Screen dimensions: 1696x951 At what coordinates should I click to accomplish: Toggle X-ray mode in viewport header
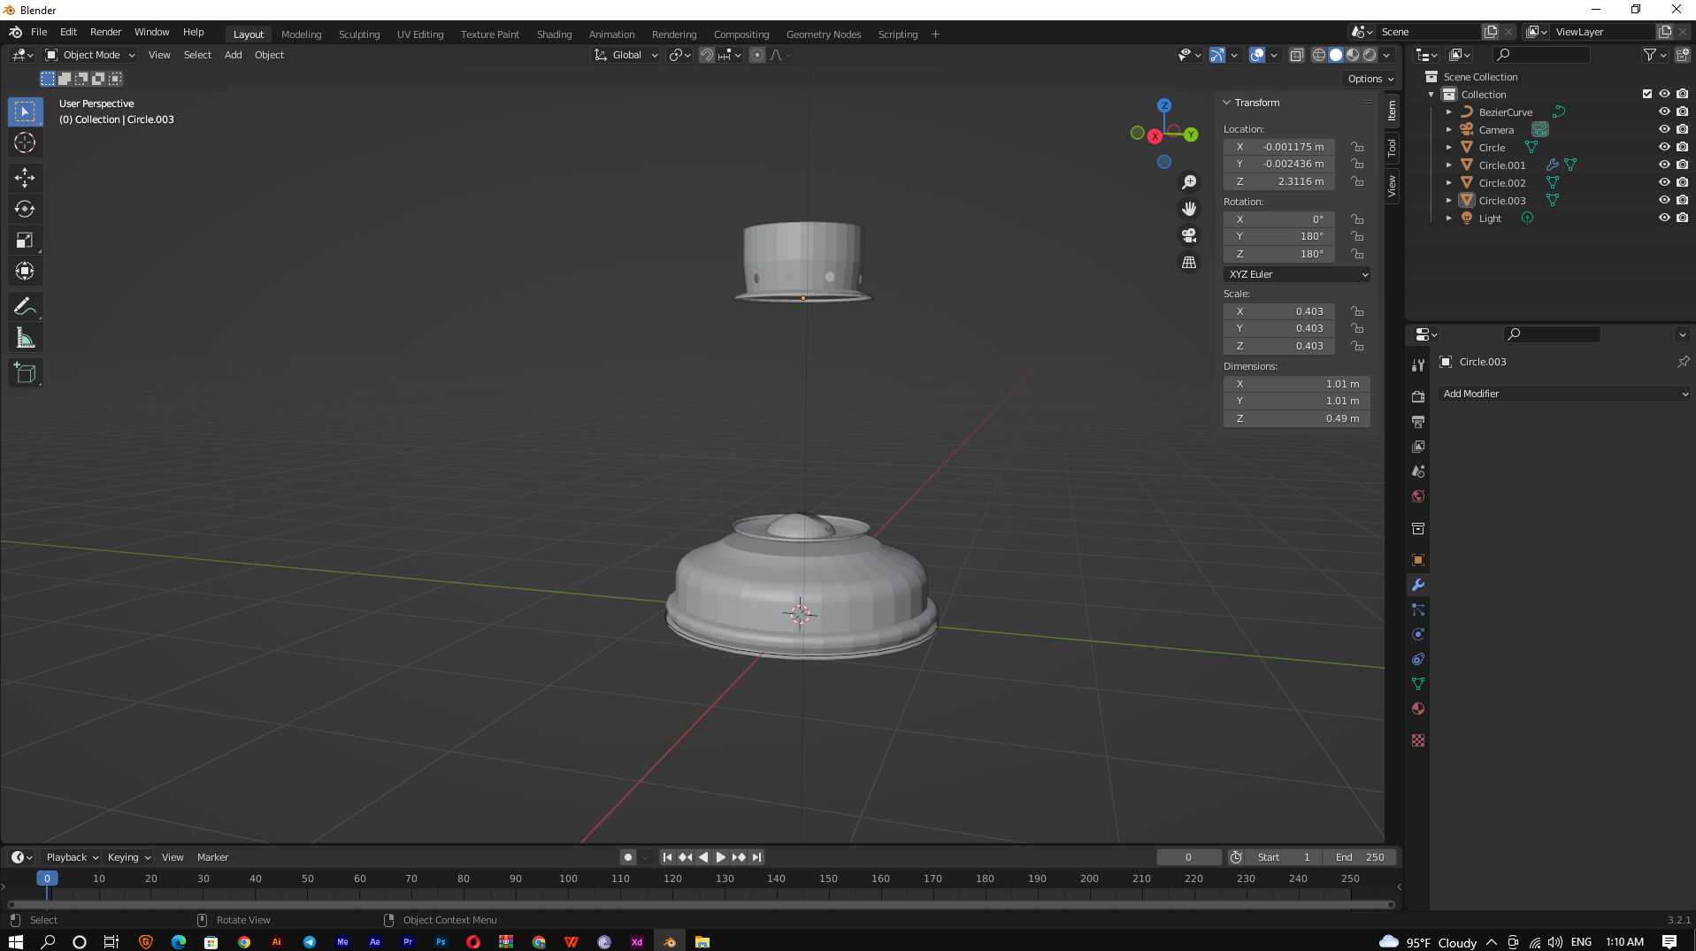[1297, 55]
